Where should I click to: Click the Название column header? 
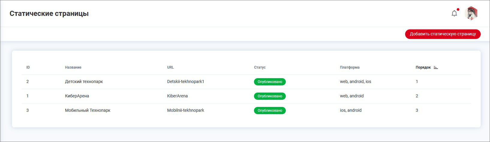pos(73,67)
